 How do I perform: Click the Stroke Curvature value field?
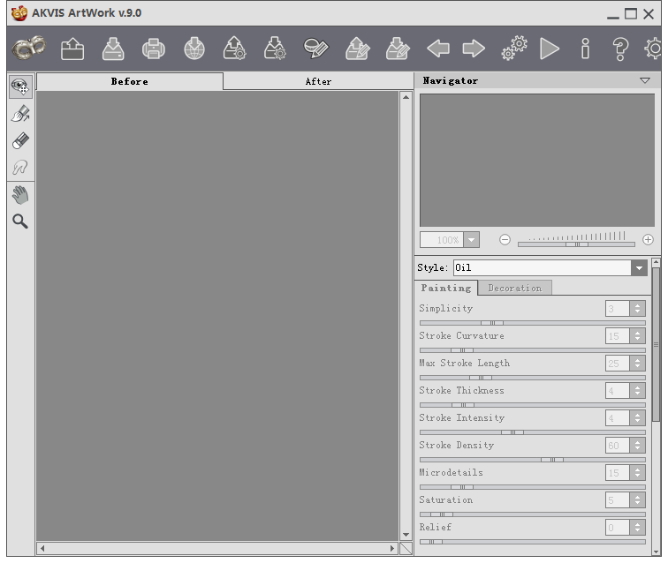point(618,336)
